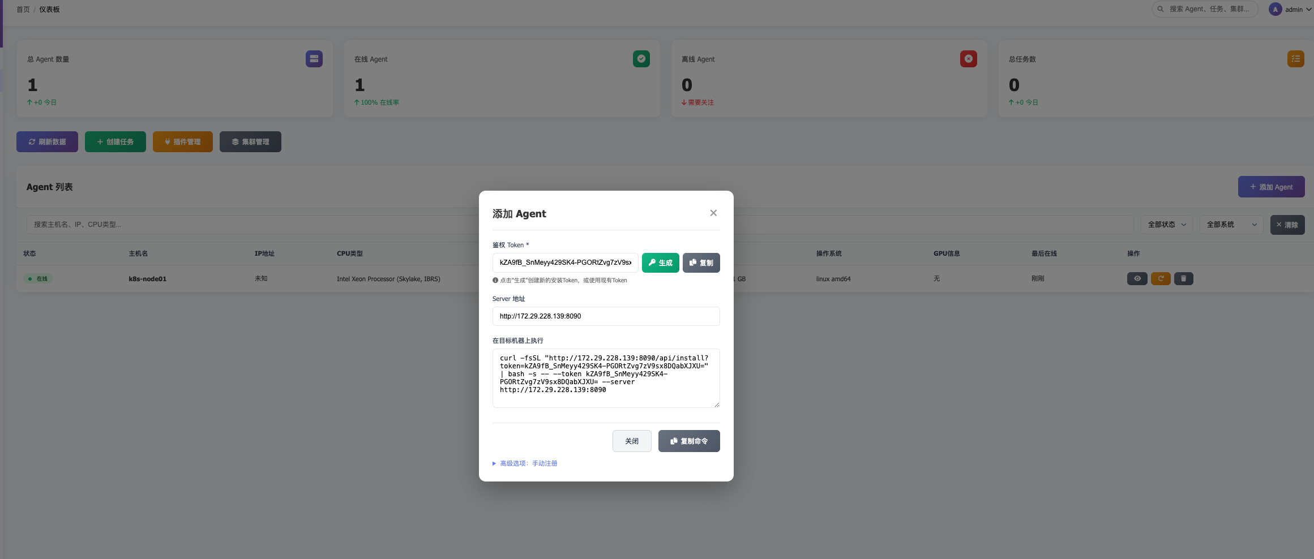Image resolution: width=1314 pixels, height=559 pixels.
Task: Click the 总 Agent 数量 card server icon
Action: pyautogui.click(x=314, y=59)
